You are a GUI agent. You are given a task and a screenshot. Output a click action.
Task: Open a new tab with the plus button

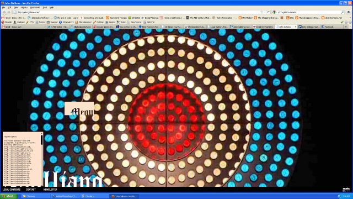346,27
